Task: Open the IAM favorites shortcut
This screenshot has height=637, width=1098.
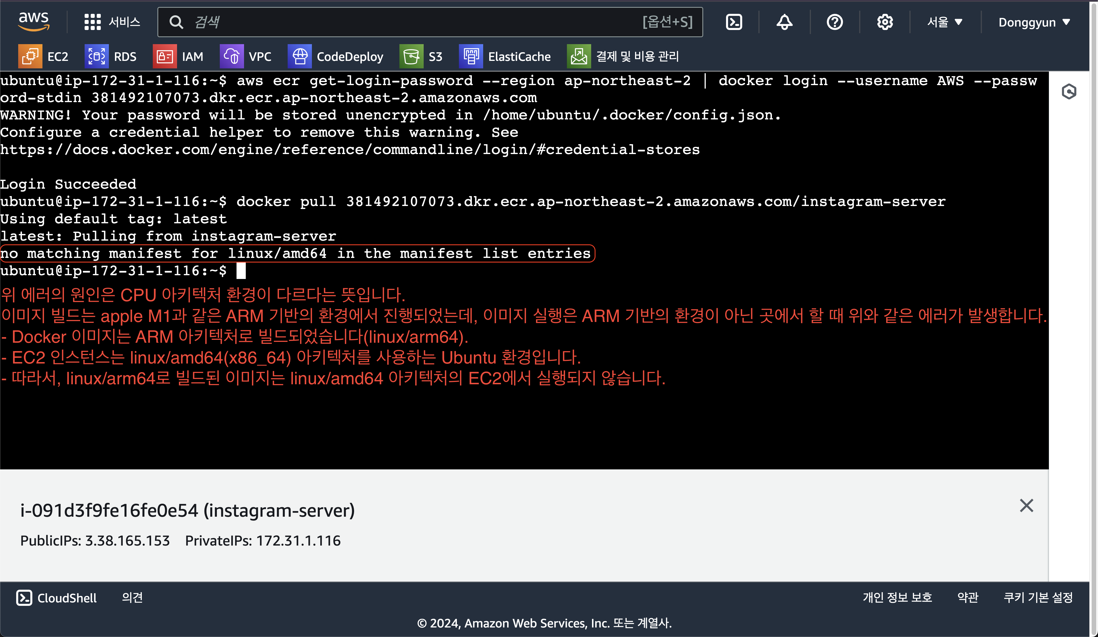Action: [178, 57]
